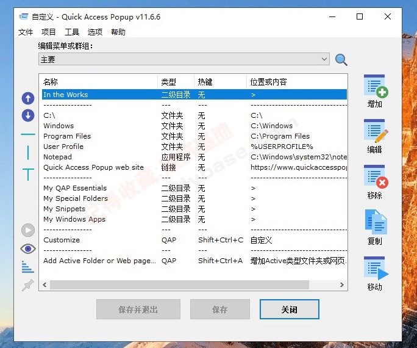Open the 文件 menu
This screenshot has width=417, height=348.
26,32
